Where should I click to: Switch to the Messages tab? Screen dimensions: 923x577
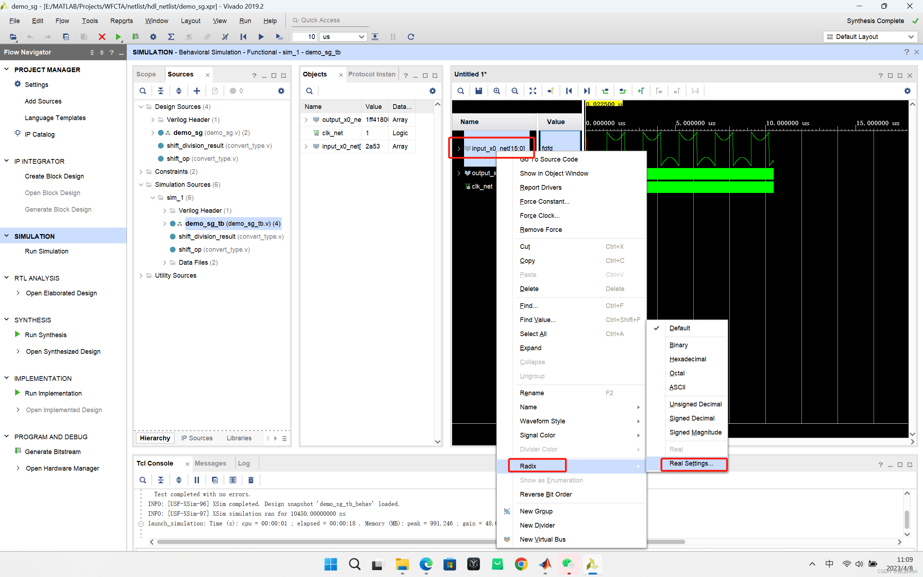(210, 463)
